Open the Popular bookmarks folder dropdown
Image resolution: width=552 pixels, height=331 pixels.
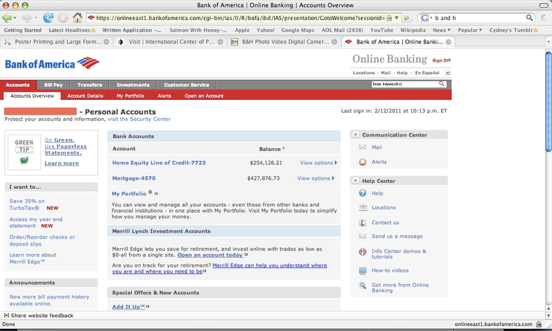(470, 30)
